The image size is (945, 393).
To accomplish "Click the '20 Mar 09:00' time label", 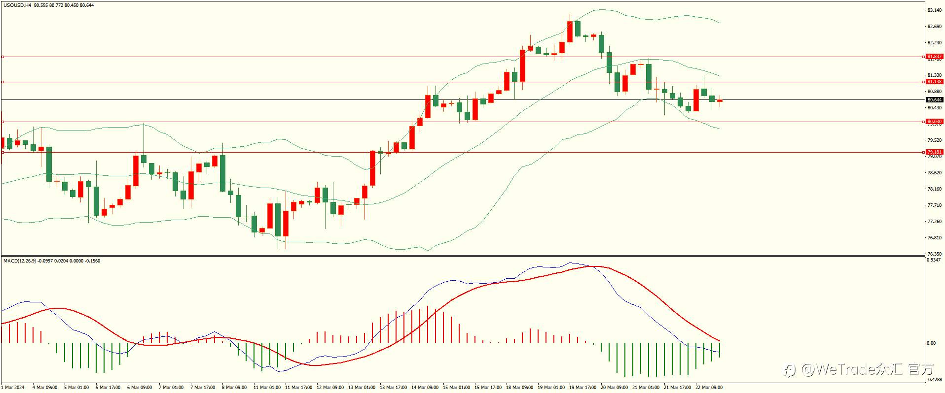I will coord(614,388).
